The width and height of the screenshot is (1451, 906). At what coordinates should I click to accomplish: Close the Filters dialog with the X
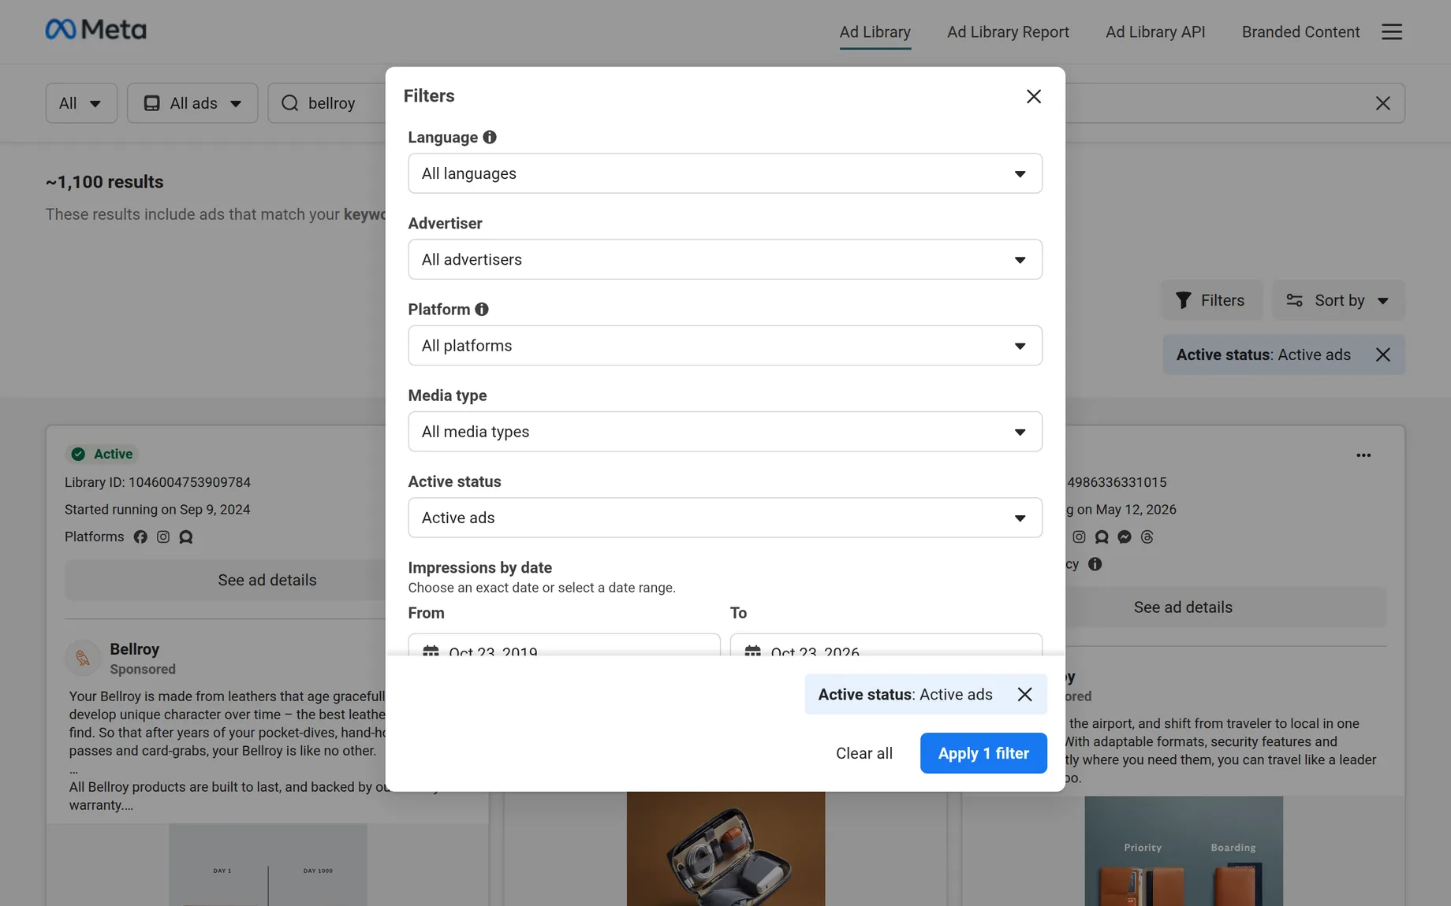pos(1033,96)
